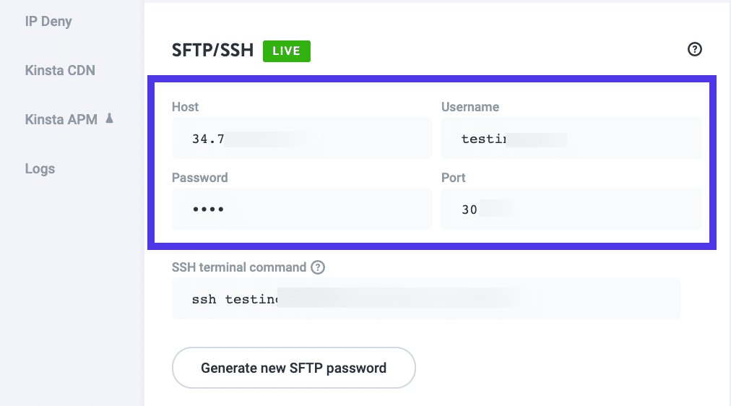Image resolution: width=731 pixels, height=406 pixels.
Task: Click the Host label text
Action: tap(185, 107)
